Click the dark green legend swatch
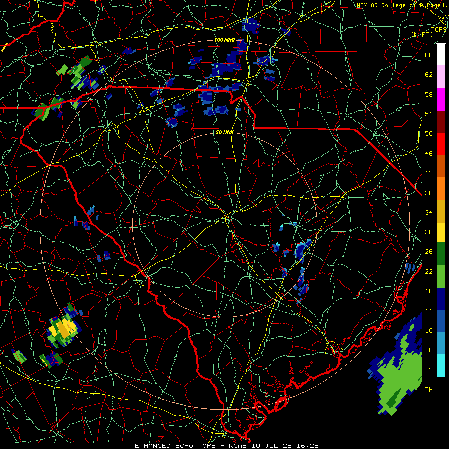 point(441,254)
